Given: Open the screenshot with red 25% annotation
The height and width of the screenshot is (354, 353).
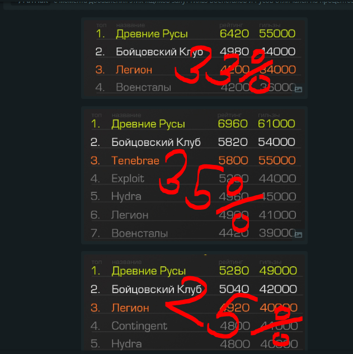Looking at the screenshot, I should tap(194, 301).
